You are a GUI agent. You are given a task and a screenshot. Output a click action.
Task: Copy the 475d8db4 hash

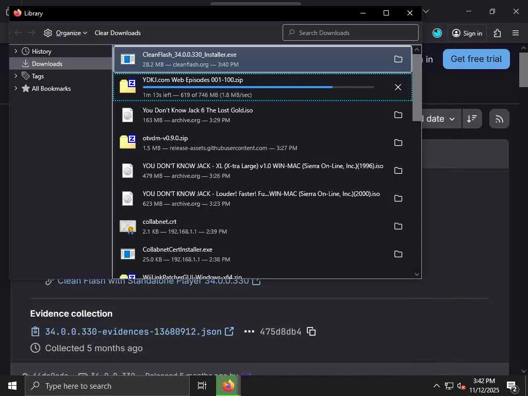point(311,332)
